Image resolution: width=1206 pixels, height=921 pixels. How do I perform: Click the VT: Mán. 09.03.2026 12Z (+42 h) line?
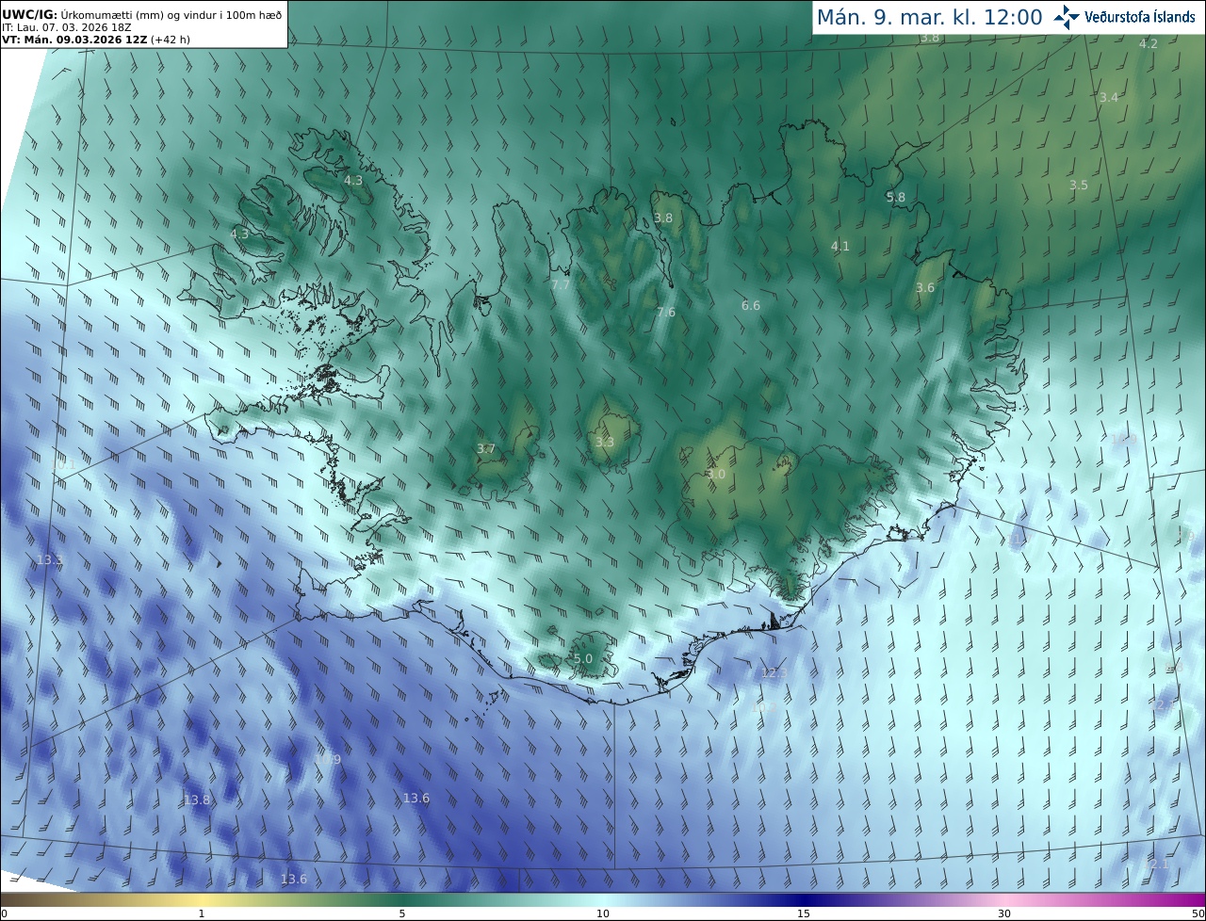point(96,40)
